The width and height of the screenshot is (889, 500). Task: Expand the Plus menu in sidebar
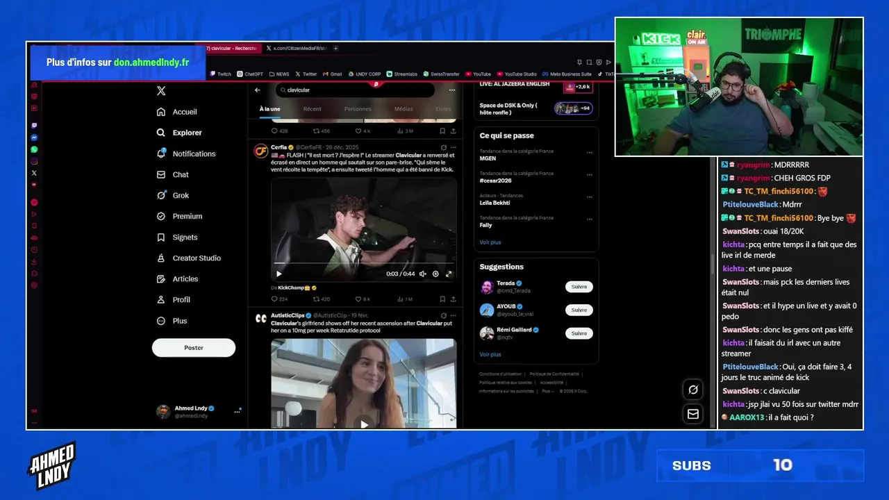172,321
